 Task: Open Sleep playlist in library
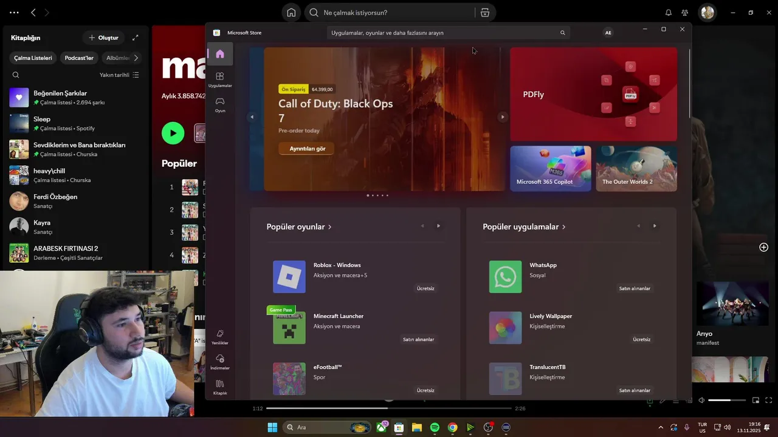[x=75, y=124]
